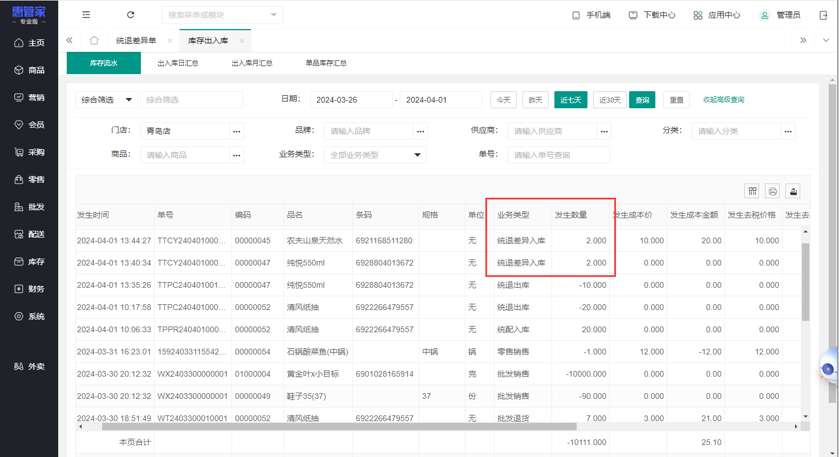This screenshot has height=457, width=839.
Task: Click the horizontal table scrollbar
Action: click(339, 426)
